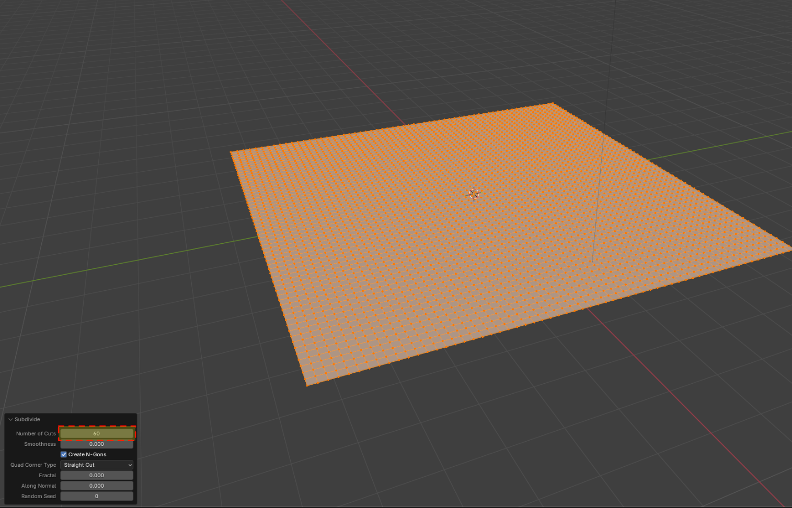Open the Quad Corner Type dropdown
The height and width of the screenshot is (508, 792).
[x=97, y=465]
